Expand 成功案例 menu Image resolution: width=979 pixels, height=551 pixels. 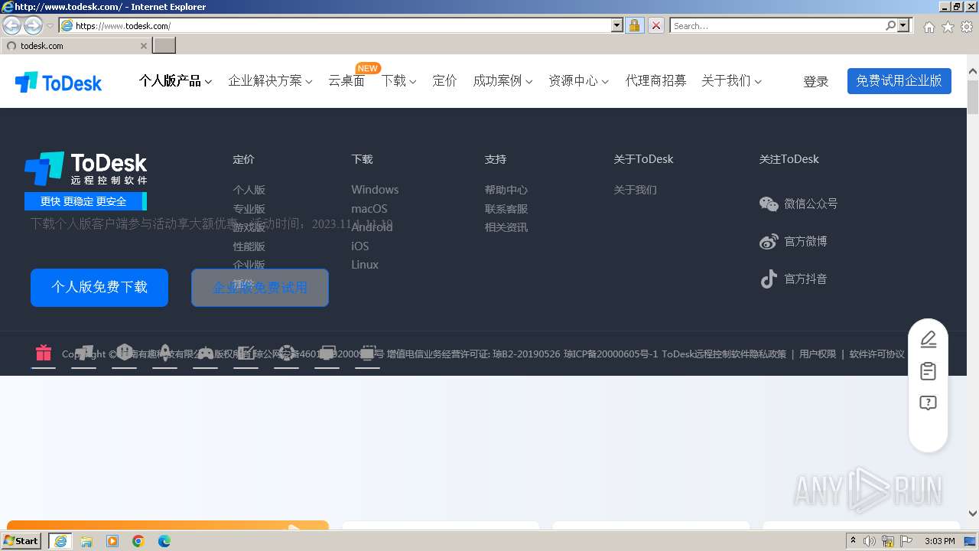point(503,80)
